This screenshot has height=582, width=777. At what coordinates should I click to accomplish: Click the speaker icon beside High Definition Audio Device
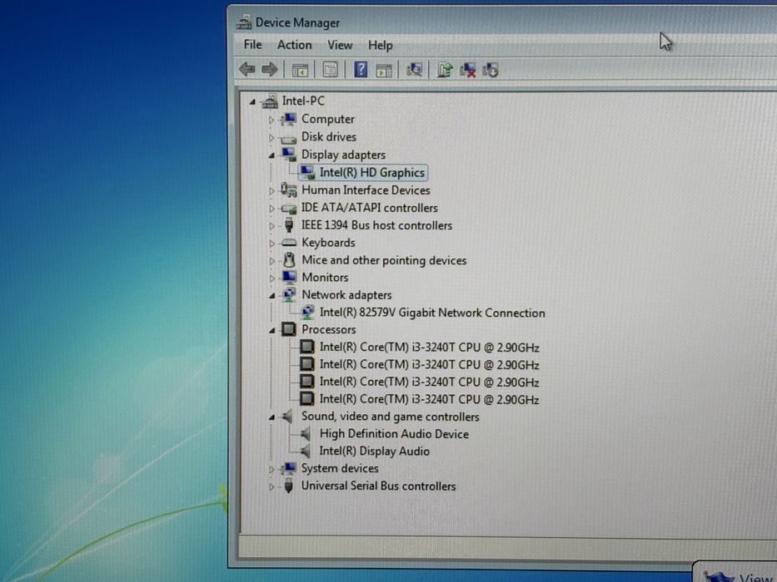(306, 434)
